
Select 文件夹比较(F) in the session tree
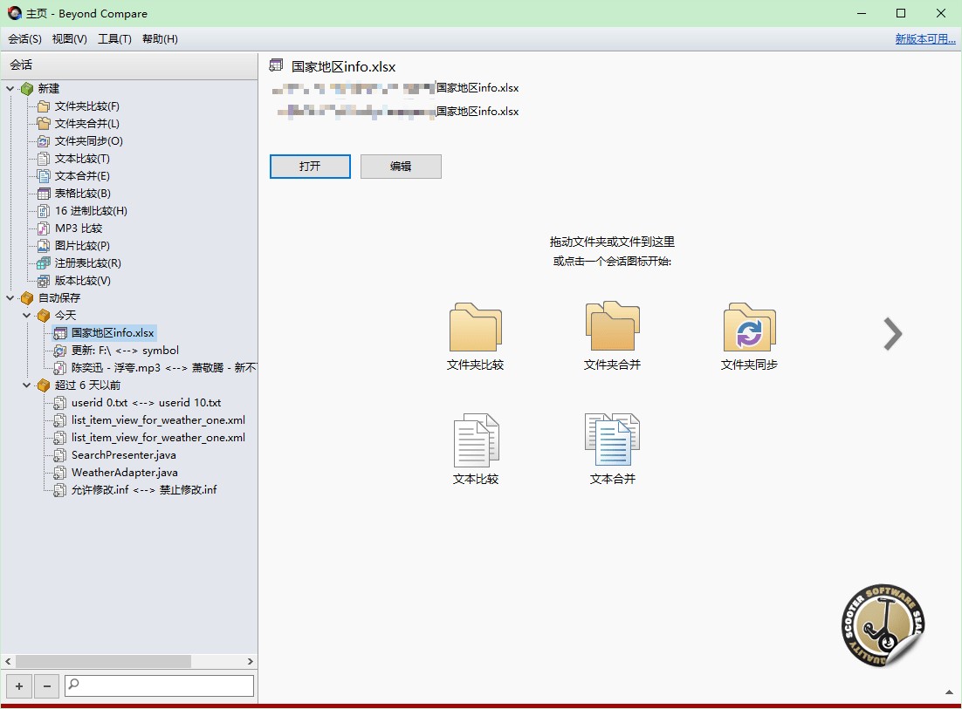tap(86, 106)
